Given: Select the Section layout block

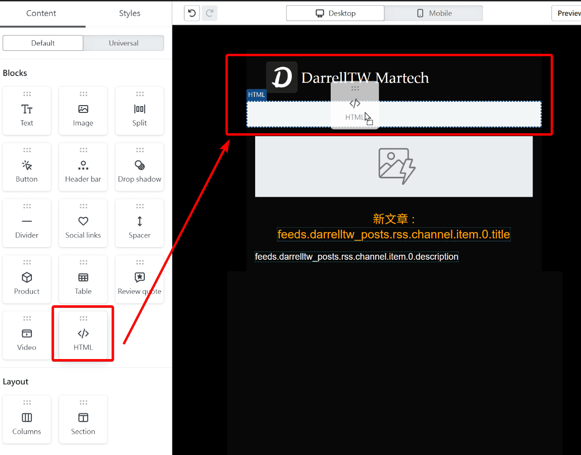Looking at the screenshot, I should click(x=83, y=419).
